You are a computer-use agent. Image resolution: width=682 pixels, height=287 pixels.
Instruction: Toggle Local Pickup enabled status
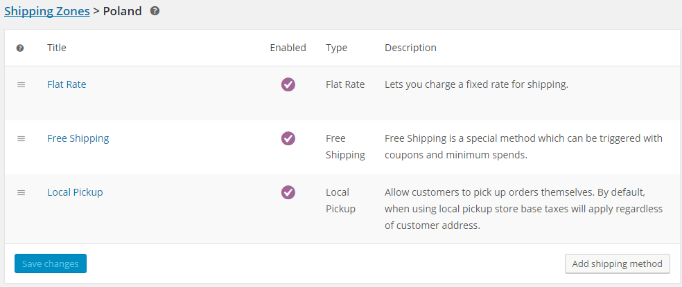pos(288,192)
